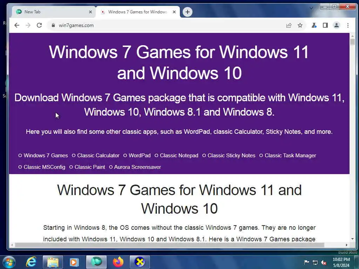Open the profile avatar menu
359x269 pixels.
(336, 25)
